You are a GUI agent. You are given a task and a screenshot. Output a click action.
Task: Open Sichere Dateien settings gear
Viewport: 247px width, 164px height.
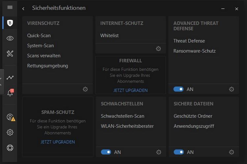232,152
